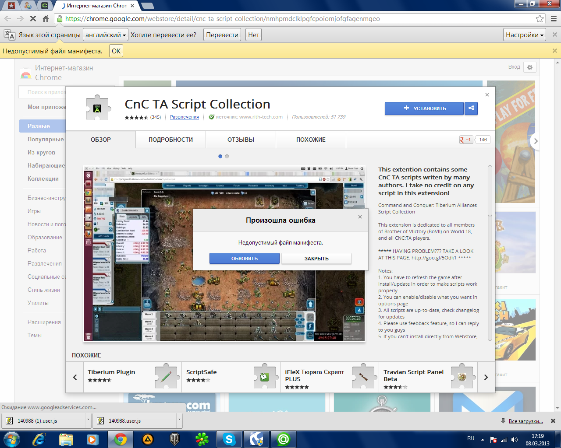Open Skype from the taskbar
The image size is (561, 448).
(229, 439)
